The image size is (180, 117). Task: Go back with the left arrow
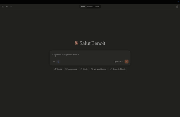[7, 6]
